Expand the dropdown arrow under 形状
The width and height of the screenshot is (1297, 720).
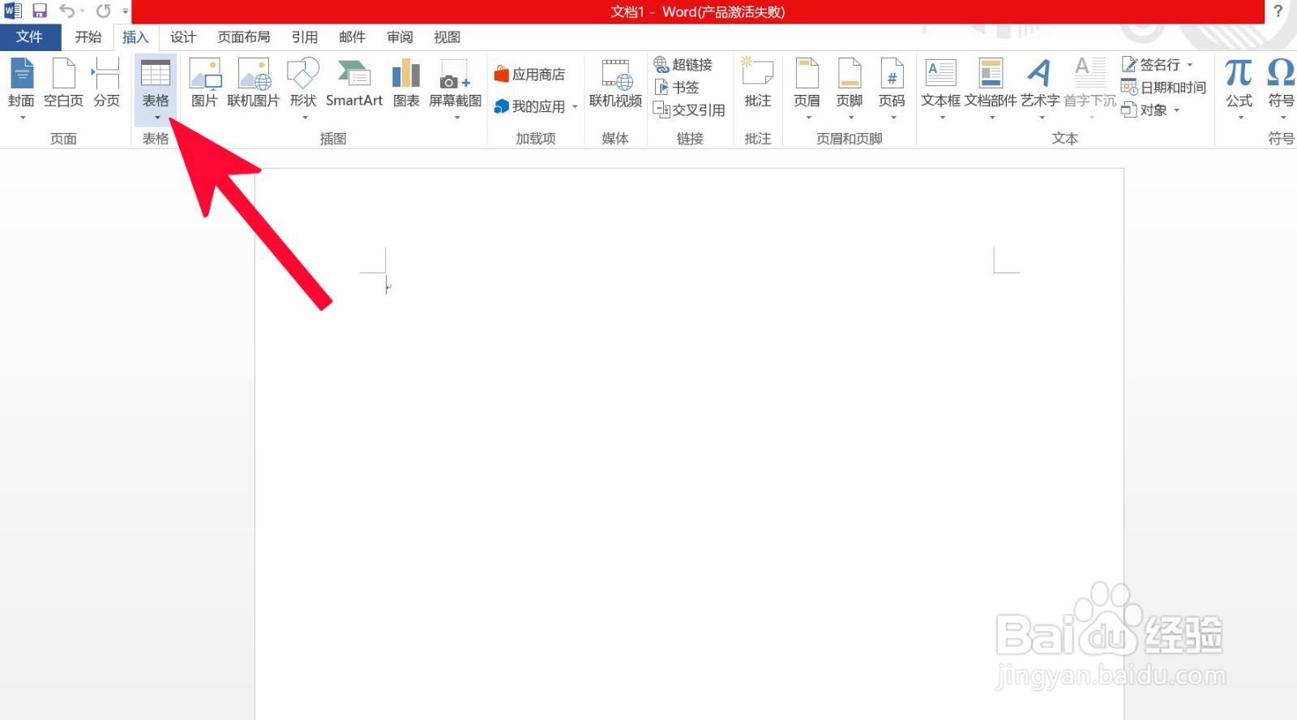click(x=305, y=118)
